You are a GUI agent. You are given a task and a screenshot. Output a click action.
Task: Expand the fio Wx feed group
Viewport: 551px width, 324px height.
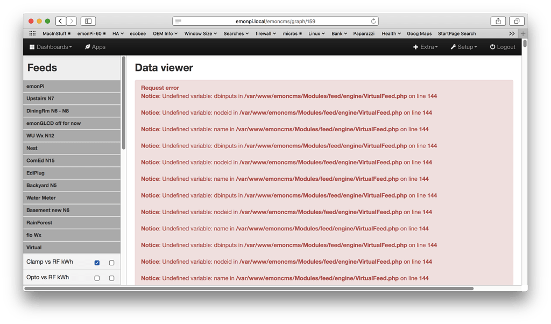(x=72, y=235)
